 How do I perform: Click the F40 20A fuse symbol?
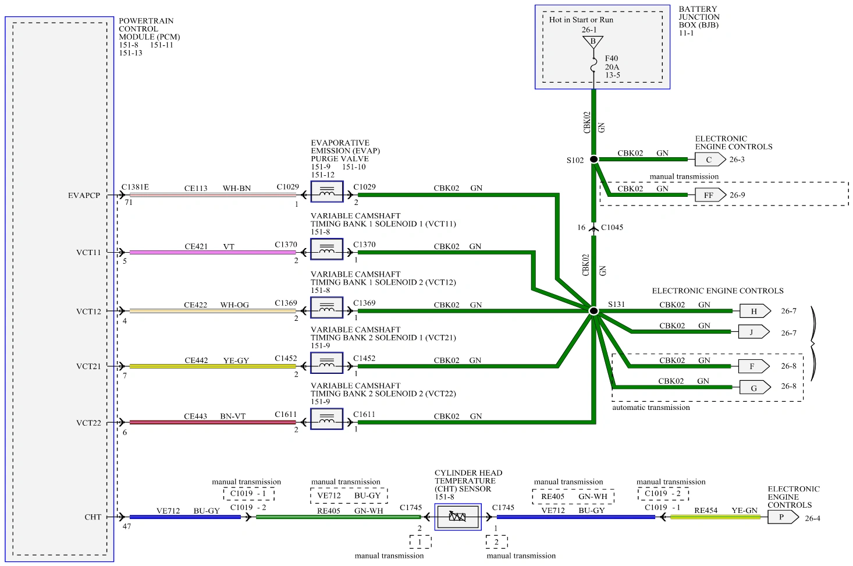[593, 66]
